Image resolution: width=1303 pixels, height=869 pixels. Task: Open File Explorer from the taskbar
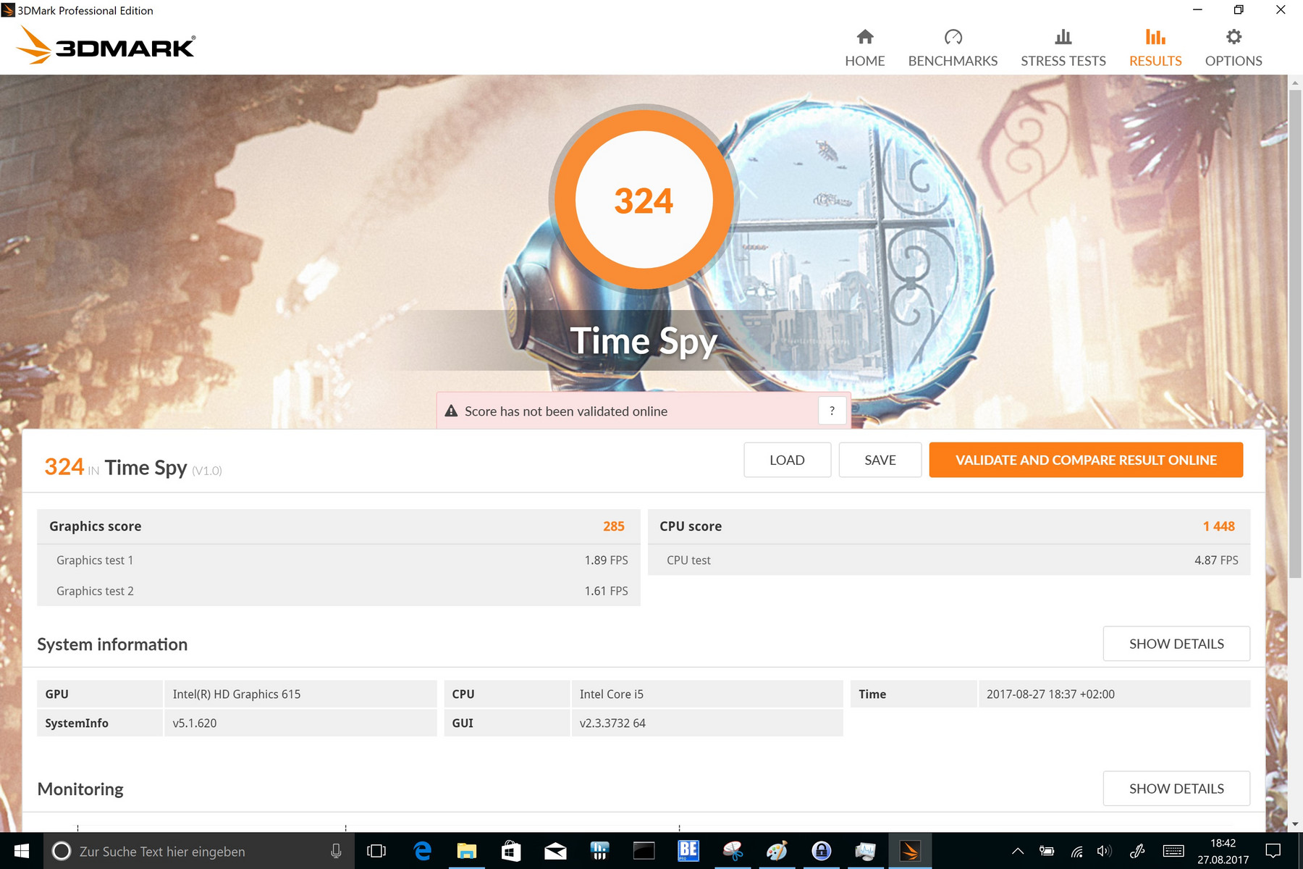click(x=467, y=851)
